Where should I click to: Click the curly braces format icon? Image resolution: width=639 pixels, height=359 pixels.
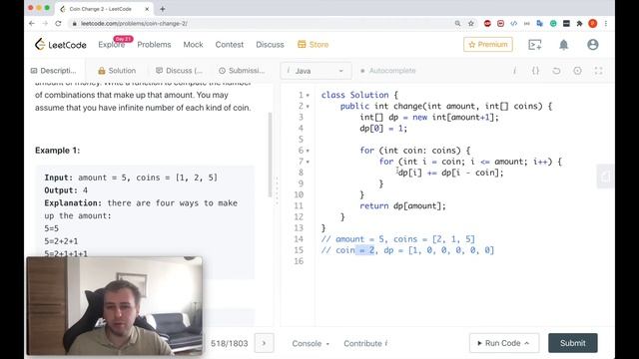535,71
